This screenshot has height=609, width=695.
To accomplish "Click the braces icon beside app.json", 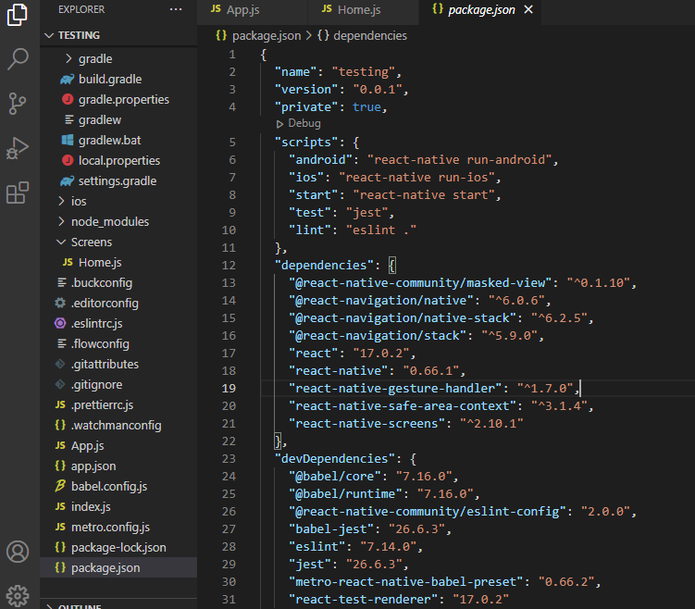I will click(60, 466).
